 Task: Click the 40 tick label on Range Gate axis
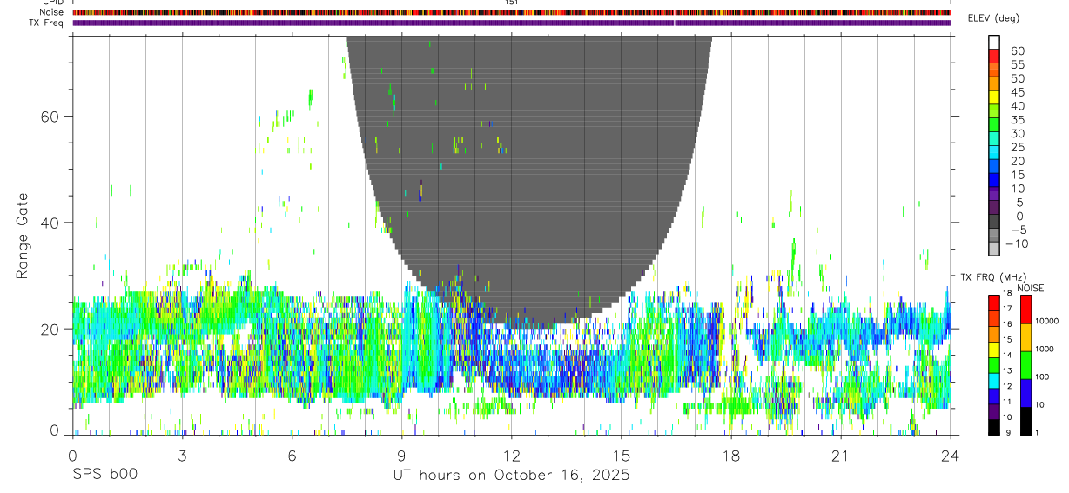click(50, 223)
